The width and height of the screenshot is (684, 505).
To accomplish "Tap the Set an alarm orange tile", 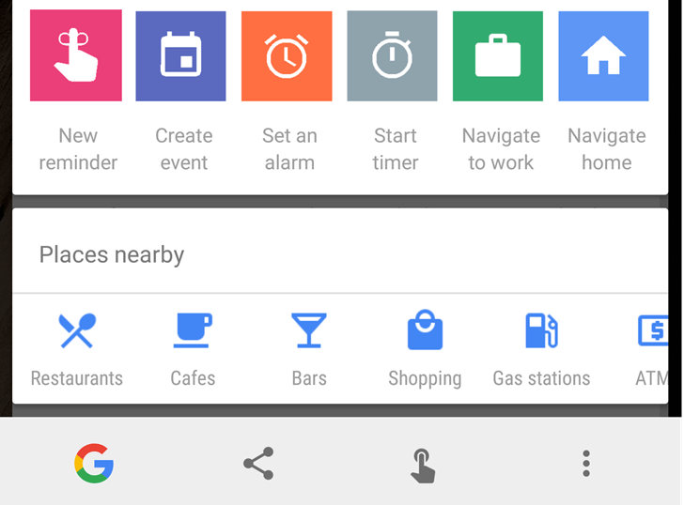I will [287, 56].
